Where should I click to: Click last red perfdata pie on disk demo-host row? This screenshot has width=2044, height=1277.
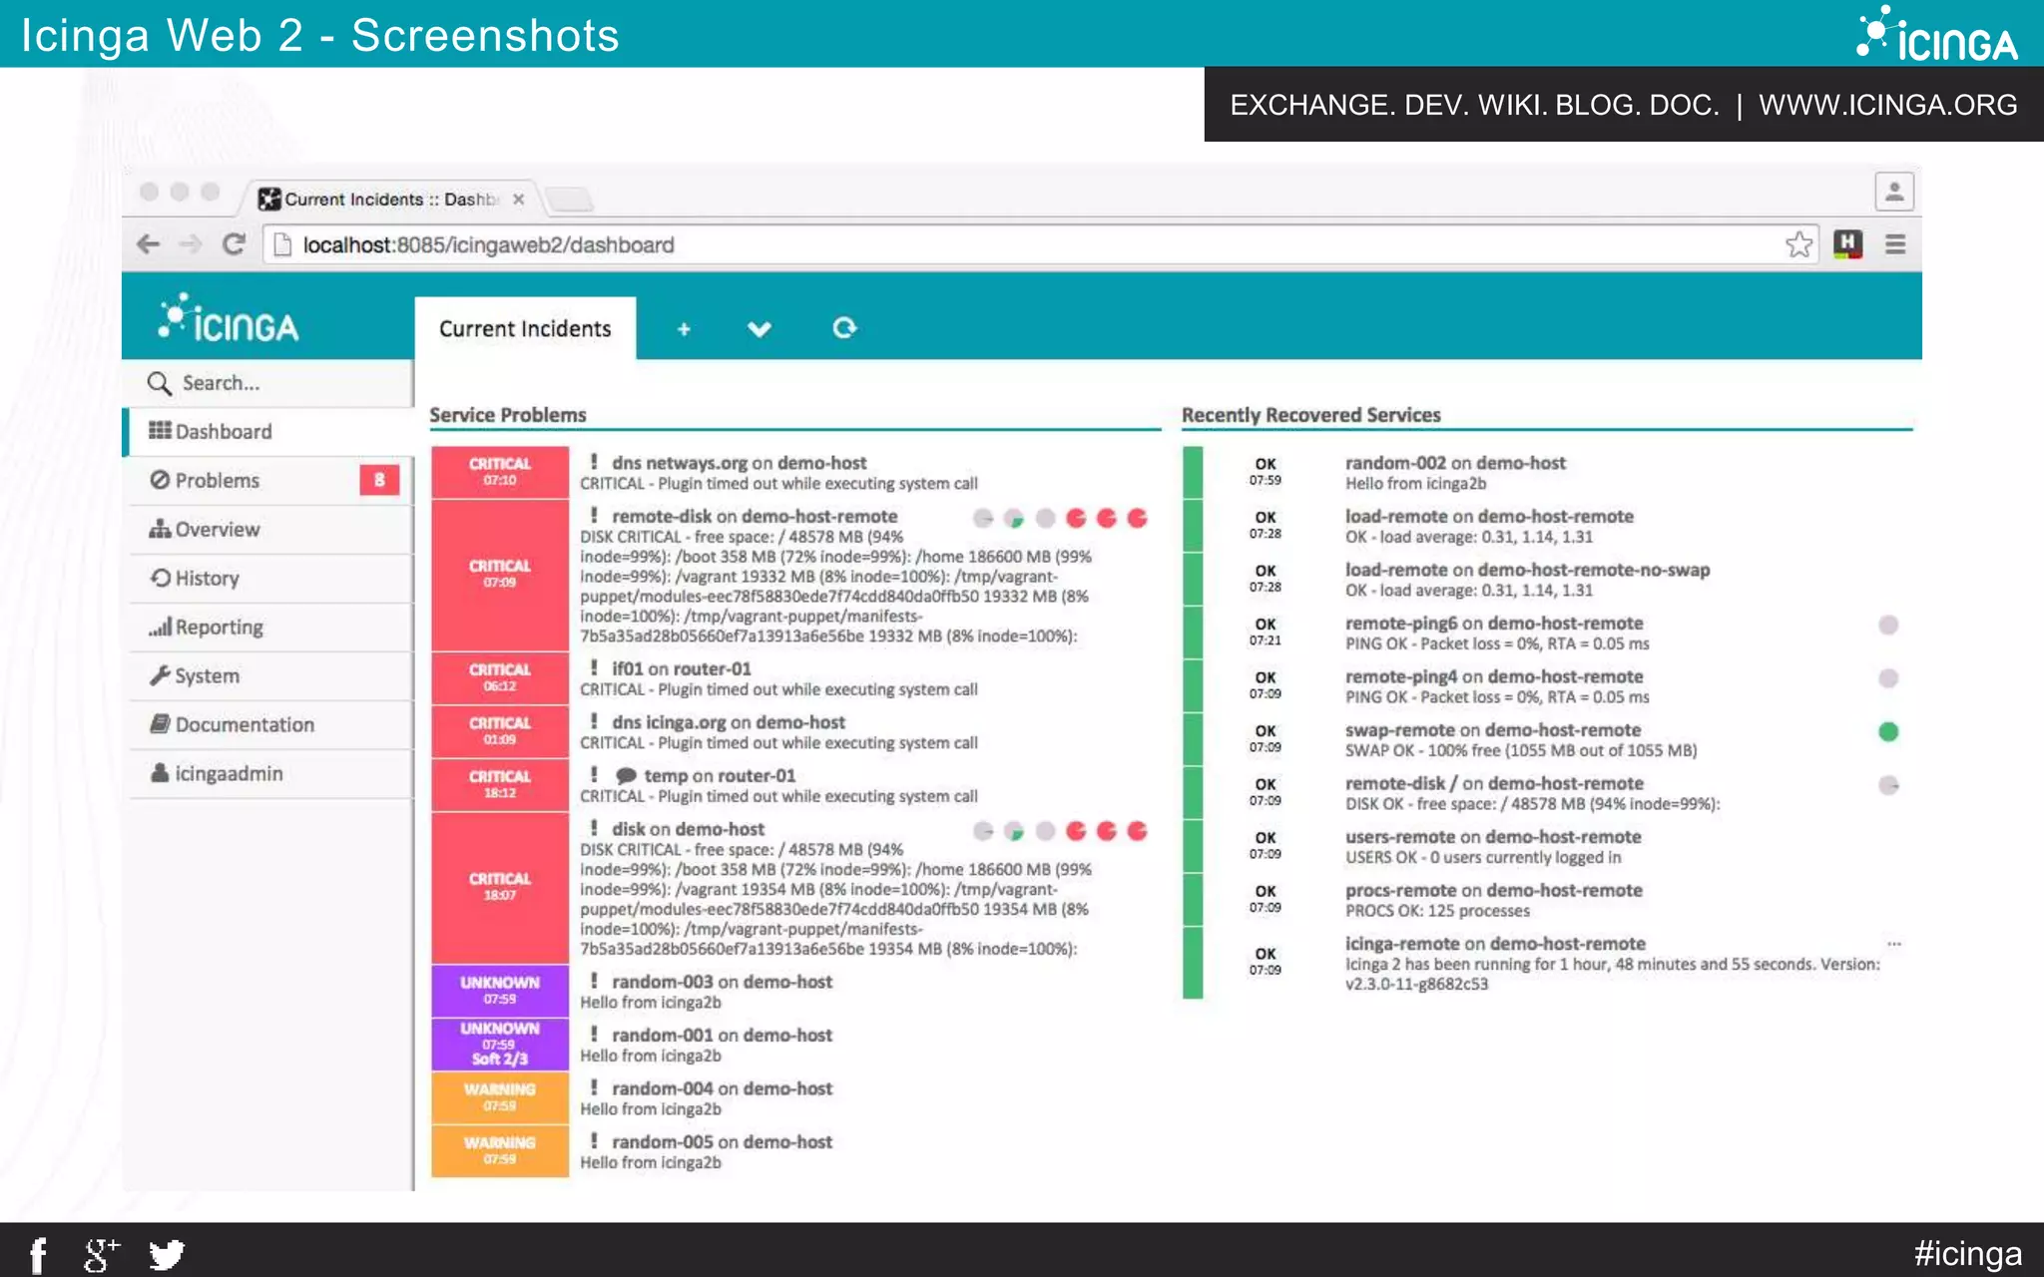pos(1137,831)
